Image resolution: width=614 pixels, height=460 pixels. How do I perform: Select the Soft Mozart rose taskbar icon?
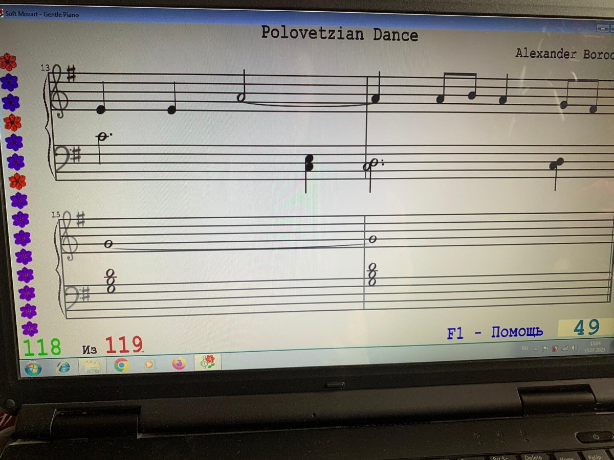207,362
